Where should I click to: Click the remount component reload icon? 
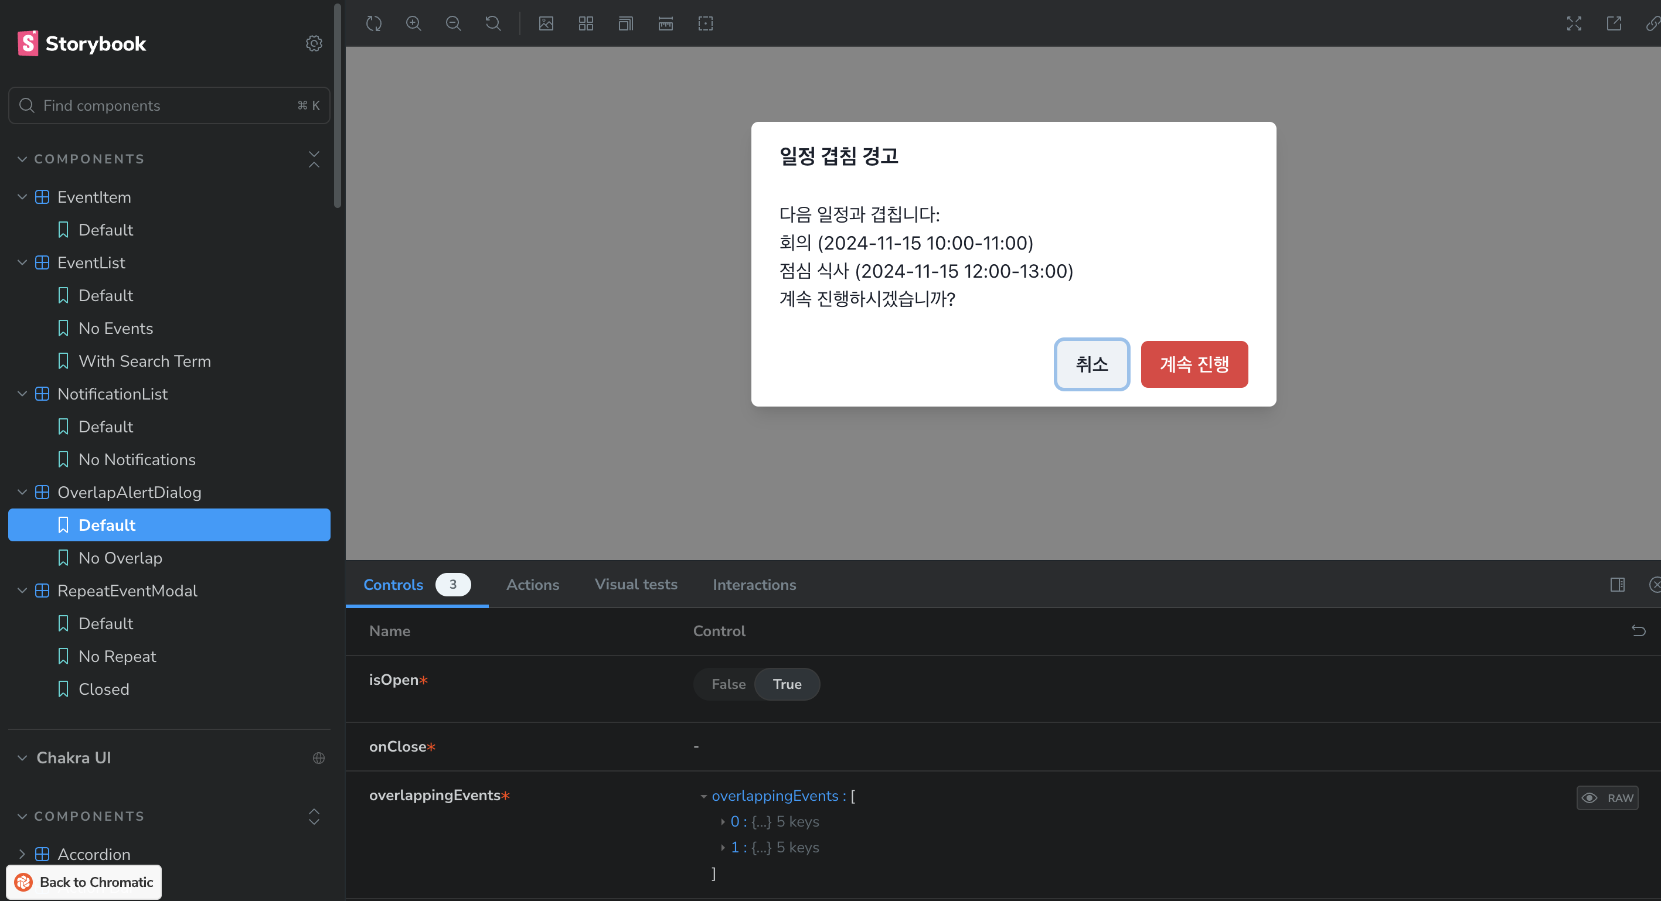(374, 24)
